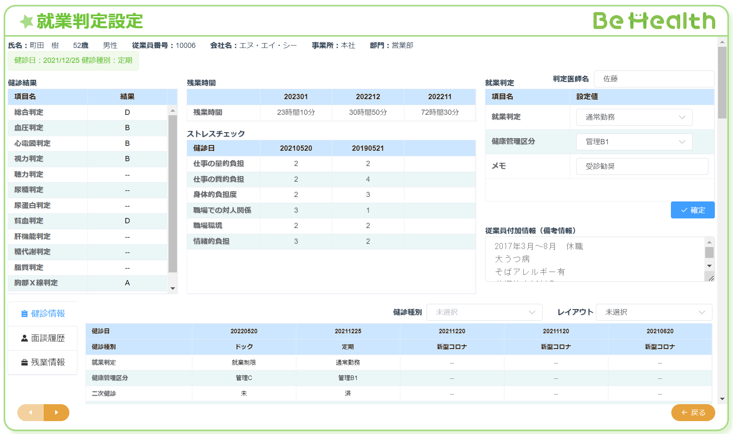
Task: Click the person icon on 面談履歴 tab
Action: 25,338
